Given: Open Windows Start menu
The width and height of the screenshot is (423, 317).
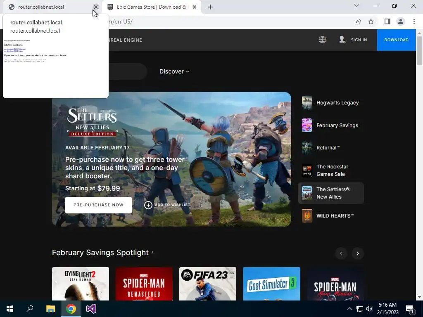Looking at the screenshot, I should [x=10, y=309].
